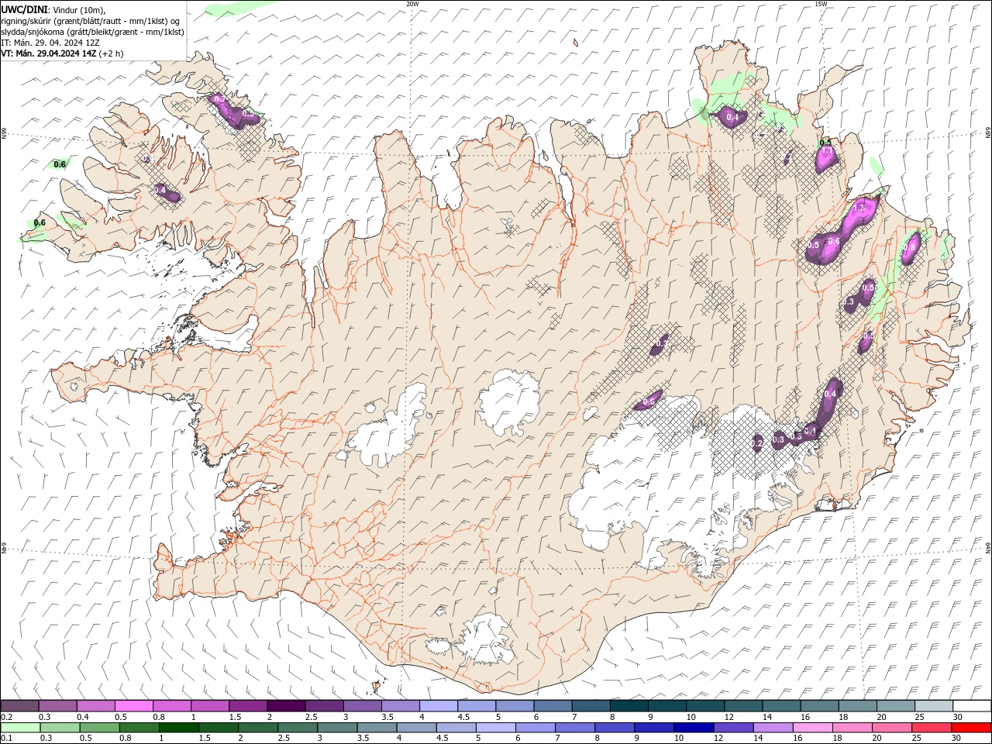Click the 'VT: Mán. 29.04.2024 14Z' valid time
Image resolution: width=992 pixels, height=744 pixels.
pyautogui.click(x=49, y=53)
